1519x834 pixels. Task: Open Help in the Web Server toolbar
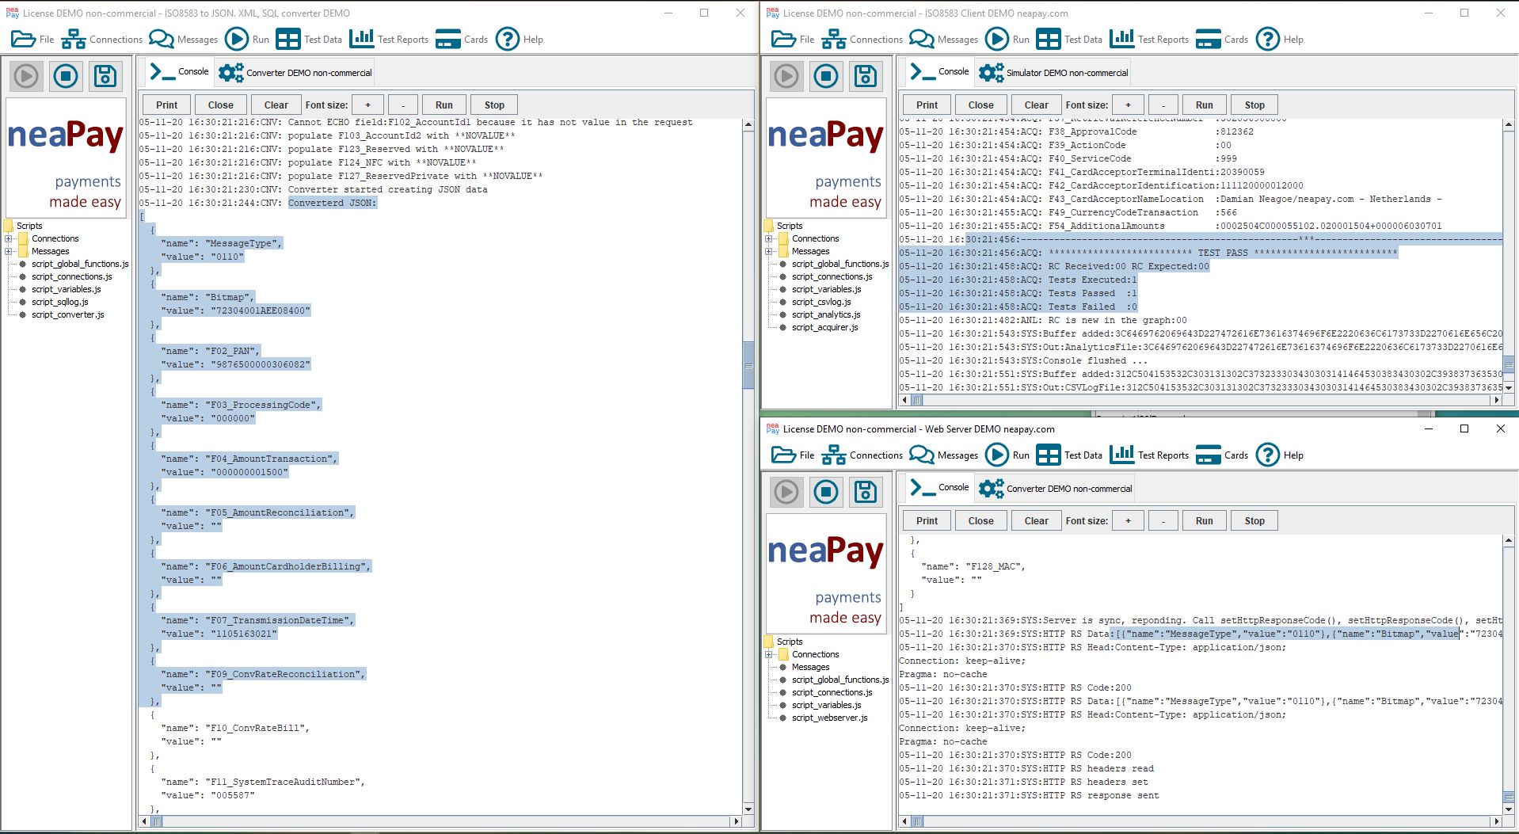(x=1280, y=455)
